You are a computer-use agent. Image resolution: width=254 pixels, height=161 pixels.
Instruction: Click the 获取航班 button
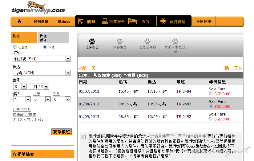coord(62,132)
